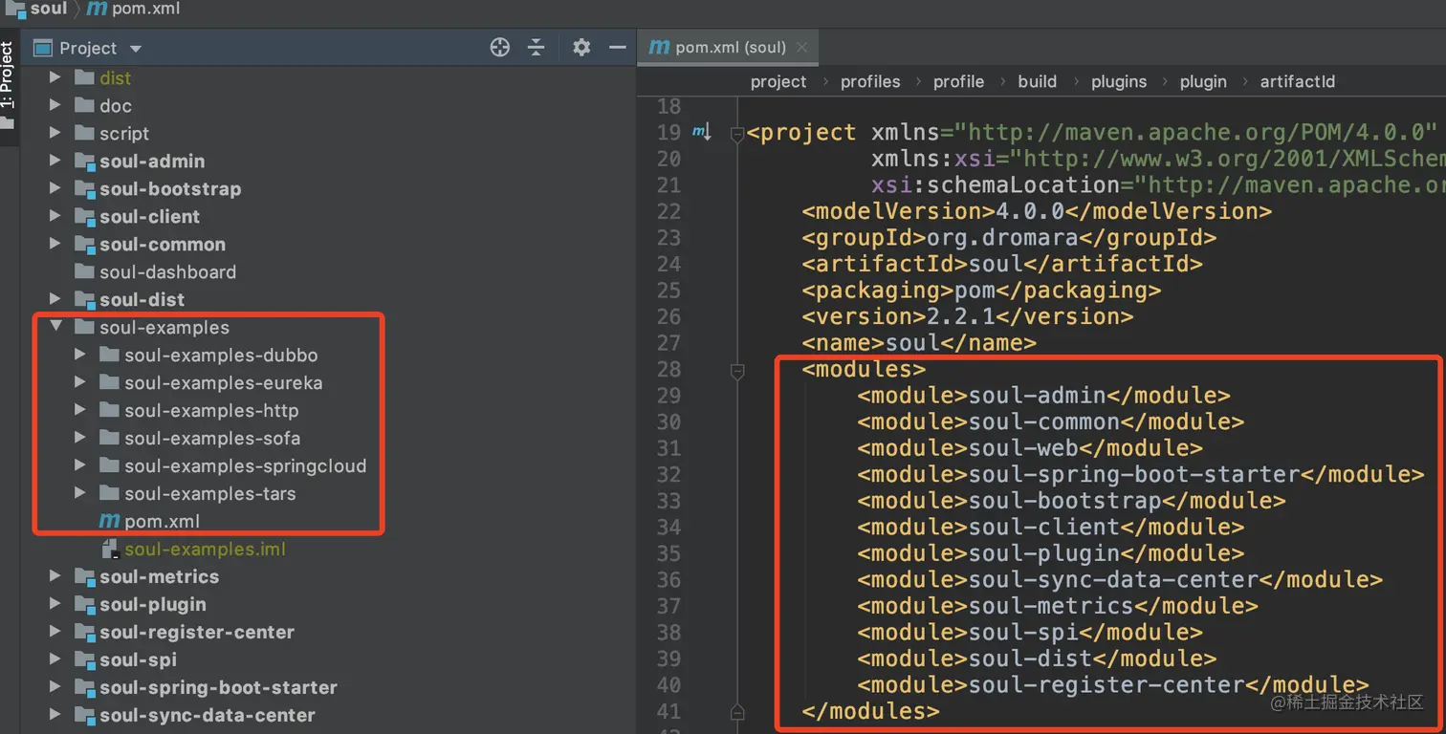Screen dimensions: 1446x734
Task: Select the artifactId breadcrumb
Action: tap(1298, 82)
